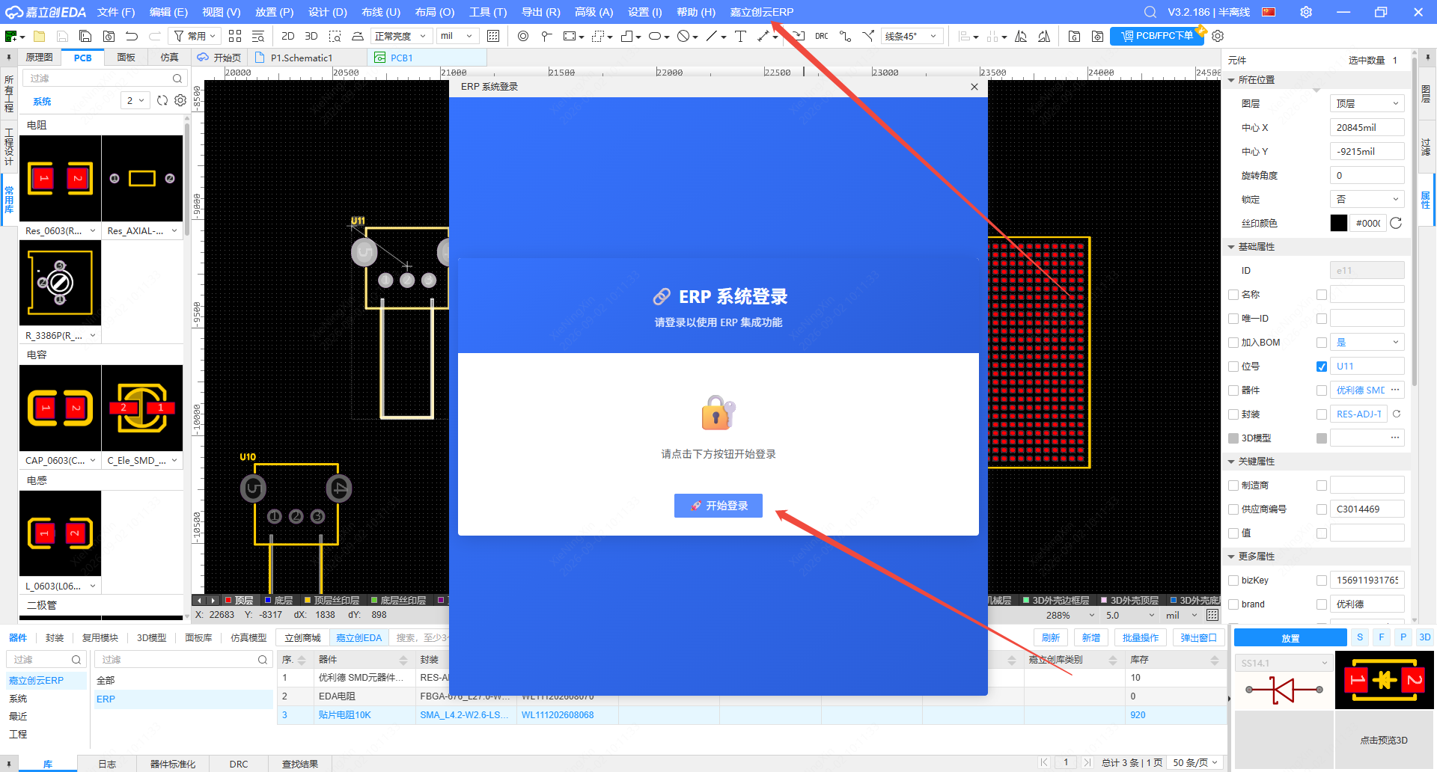Check the 唯一ID property checkbox
The image size is (1437, 772).
(x=1233, y=319)
